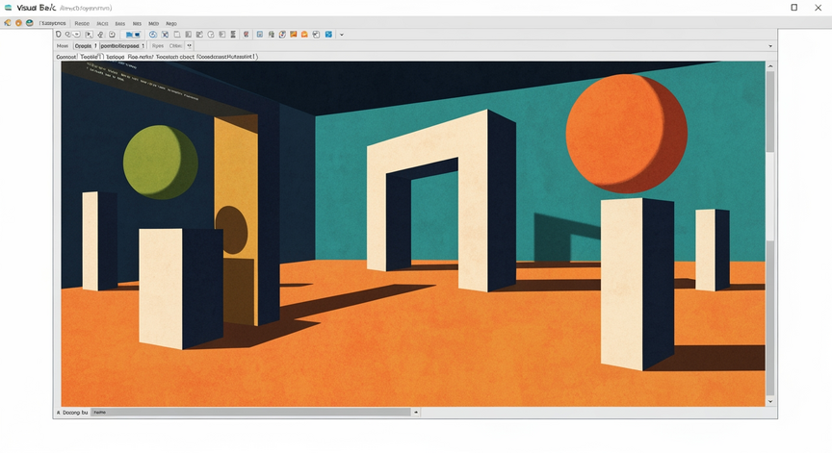
Task: Click the clock icon in the toolbar
Action: 112,35
